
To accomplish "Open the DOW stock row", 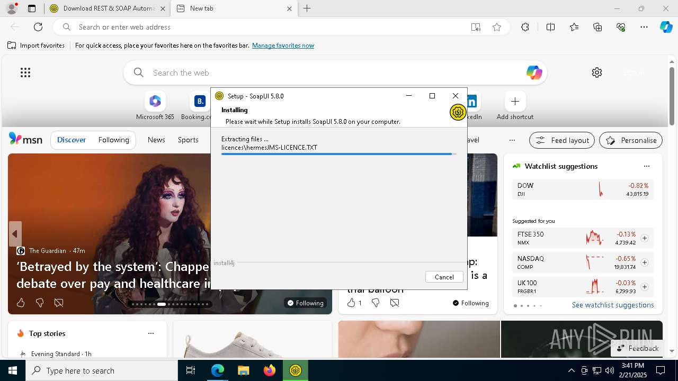I will tap(583, 189).
